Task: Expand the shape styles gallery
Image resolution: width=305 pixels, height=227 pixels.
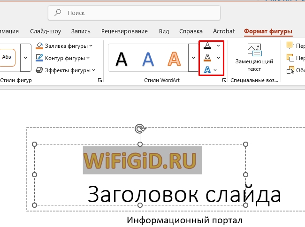Action: click(26, 57)
